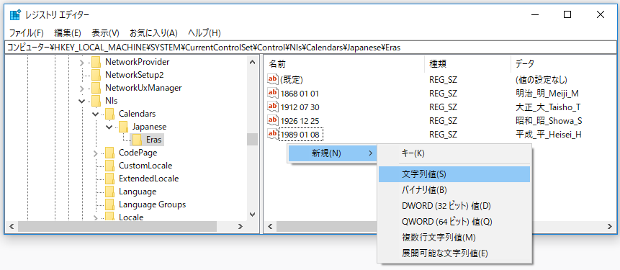
Task: Expand the NetworkUxManager key
Action: (82, 88)
